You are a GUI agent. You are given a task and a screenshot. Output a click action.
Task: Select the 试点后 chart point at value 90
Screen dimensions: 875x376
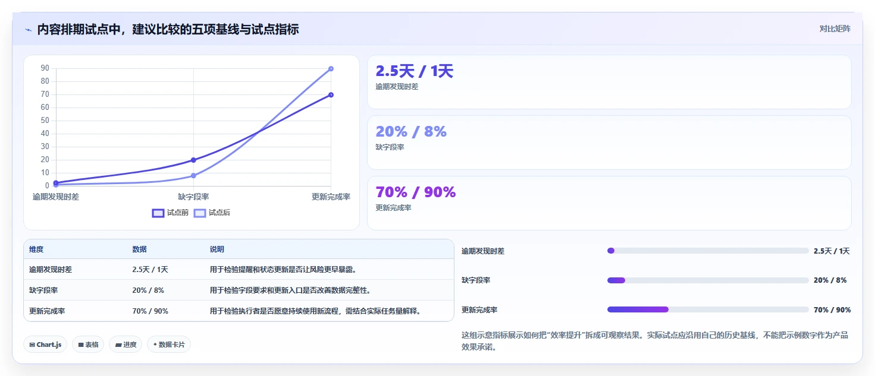click(x=331, y=69)
